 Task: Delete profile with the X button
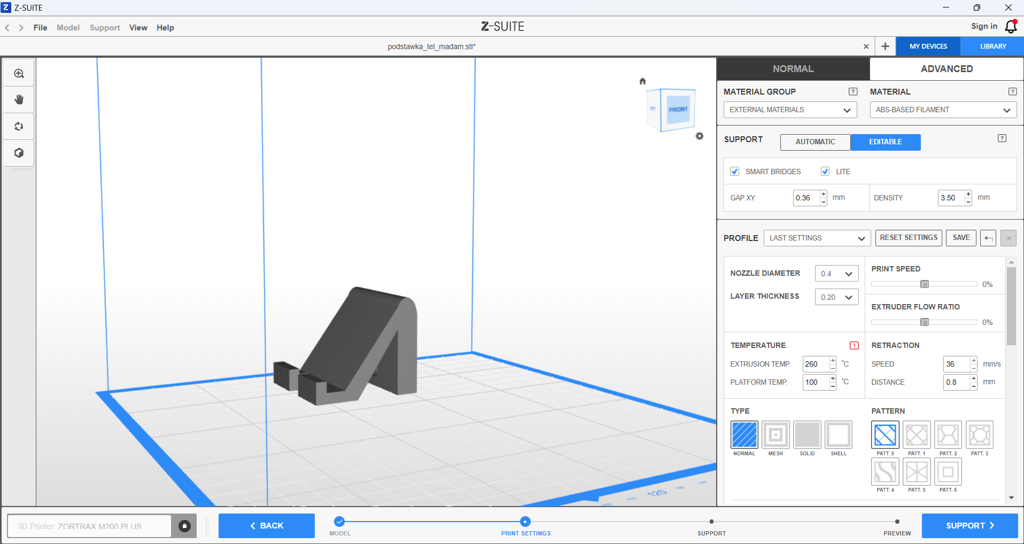pos(1009,238)
